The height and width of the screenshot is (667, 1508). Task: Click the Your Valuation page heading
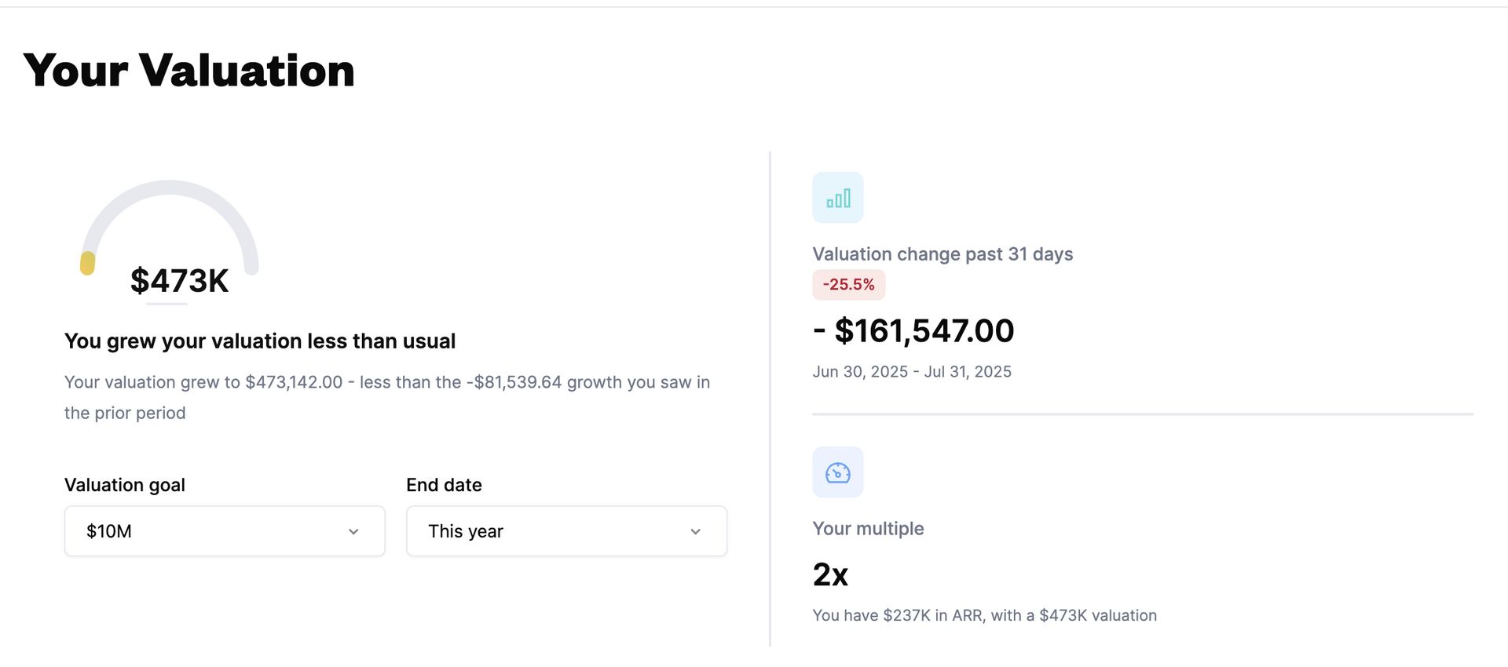(189, 70)
